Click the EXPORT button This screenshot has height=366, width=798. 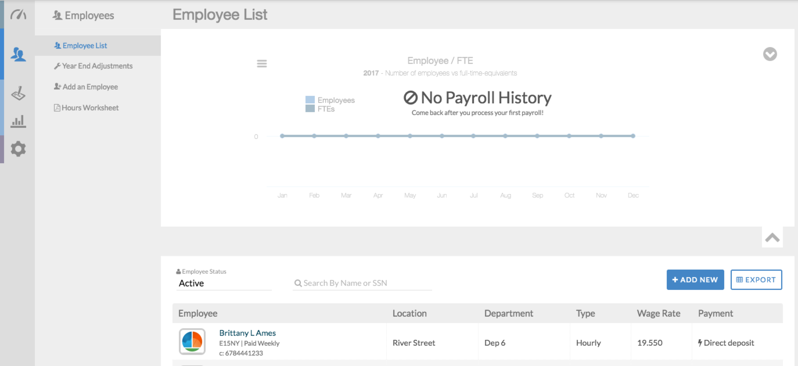tap(756, 279)
